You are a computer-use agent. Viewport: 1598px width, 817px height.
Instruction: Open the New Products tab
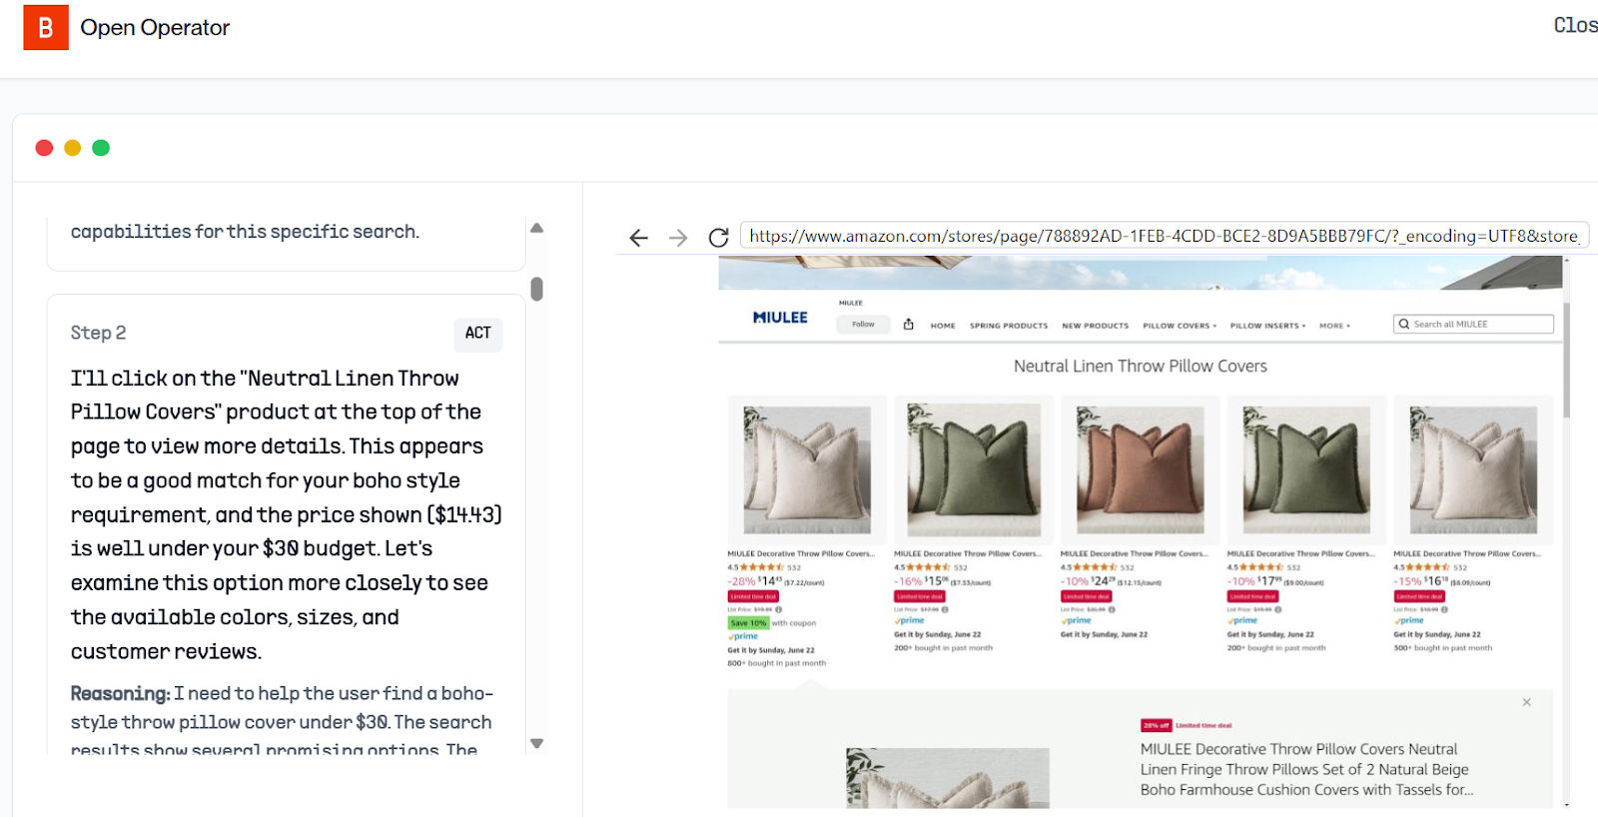point(1096,326)
